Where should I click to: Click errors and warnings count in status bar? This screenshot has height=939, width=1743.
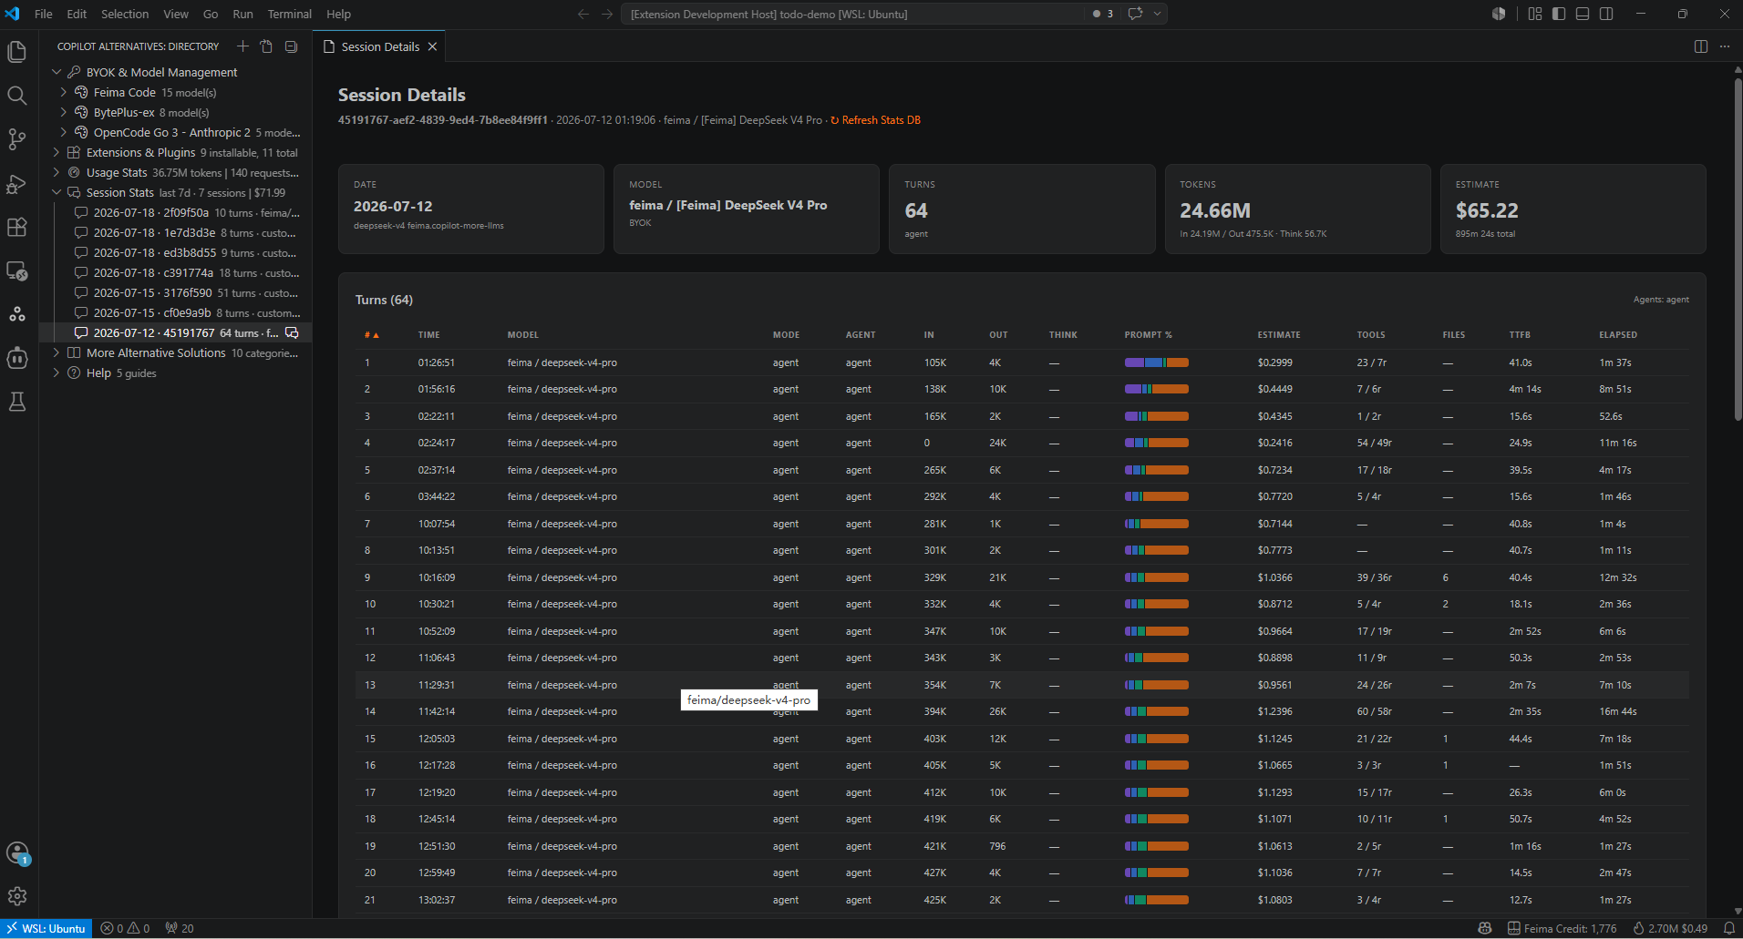pyautogui.click(x=125, y=928)
